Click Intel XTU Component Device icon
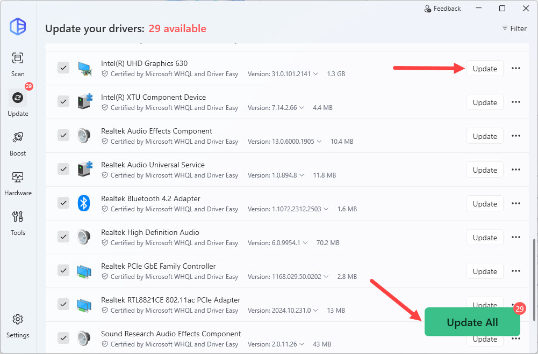The width and height of the screenshot is (538, 354). point(85,102)
